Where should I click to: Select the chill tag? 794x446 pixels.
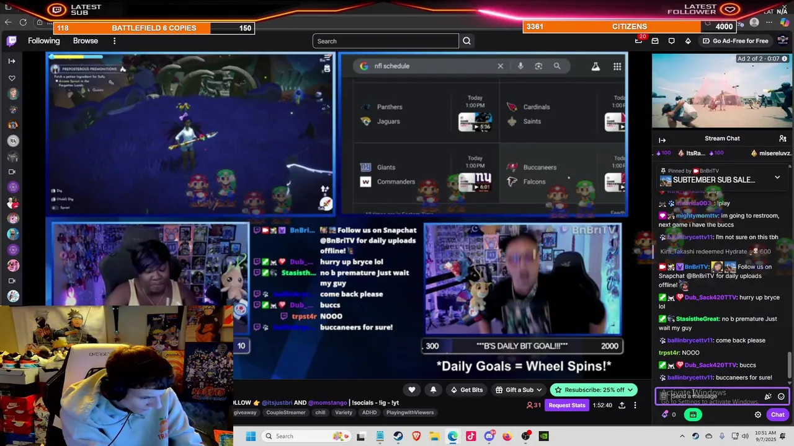(320, 413)
